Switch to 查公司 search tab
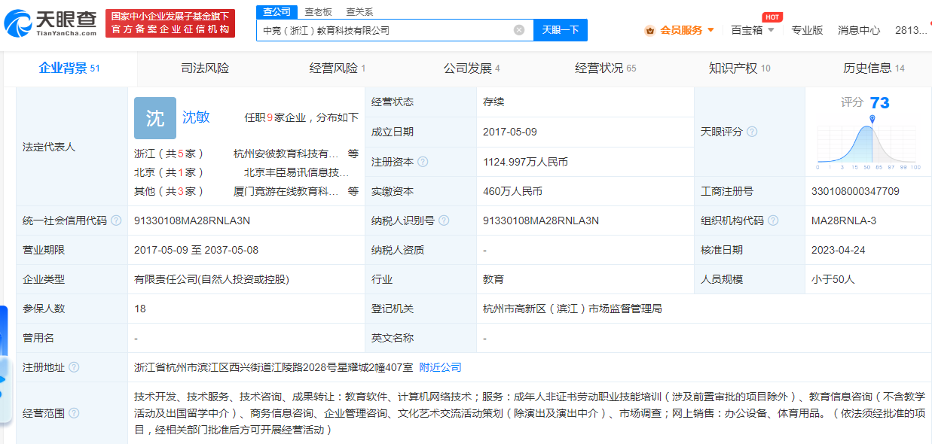932x444 pixels. coord(277,11)
